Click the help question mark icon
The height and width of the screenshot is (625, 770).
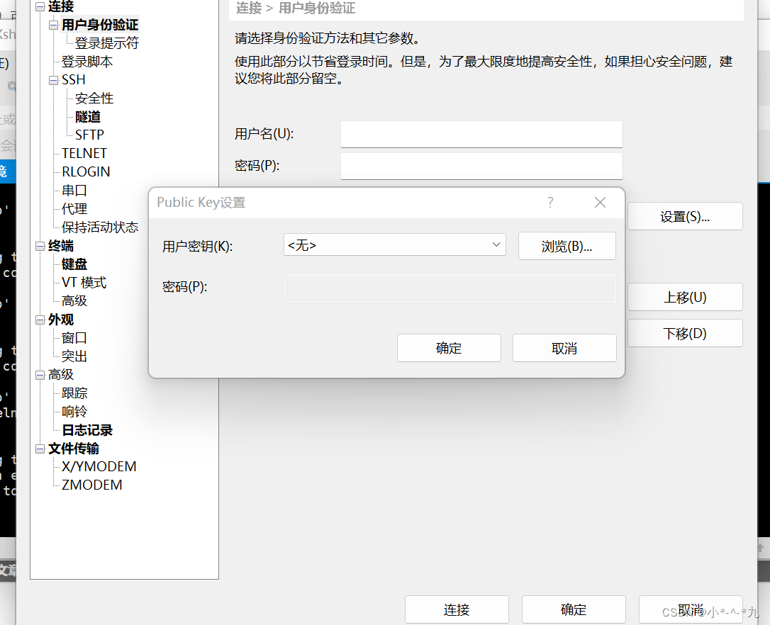pos(549,203)
